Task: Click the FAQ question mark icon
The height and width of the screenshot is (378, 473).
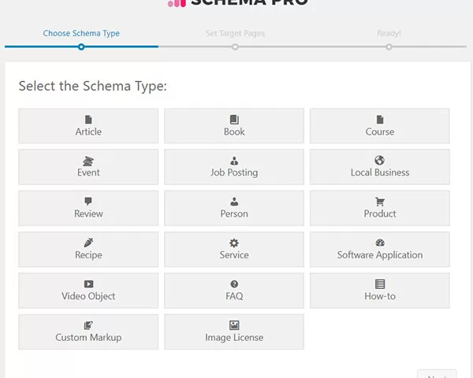Action: pyautogui.click(x=234, y=284)
